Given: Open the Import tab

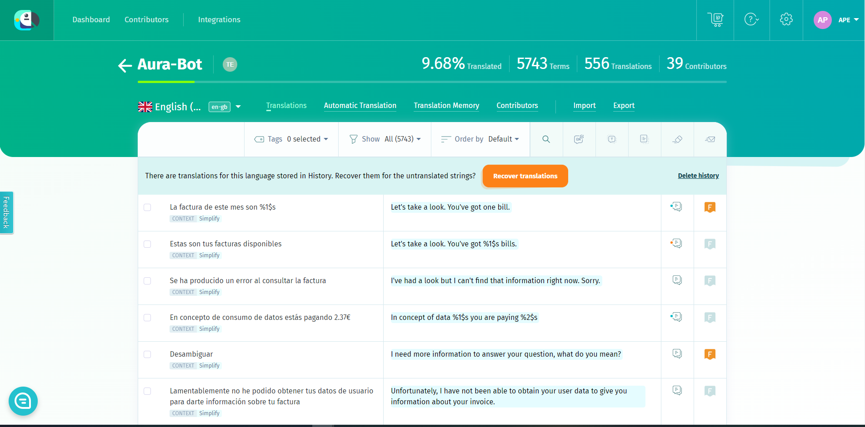Looking at the screenshot, I should tap(585, 106).
